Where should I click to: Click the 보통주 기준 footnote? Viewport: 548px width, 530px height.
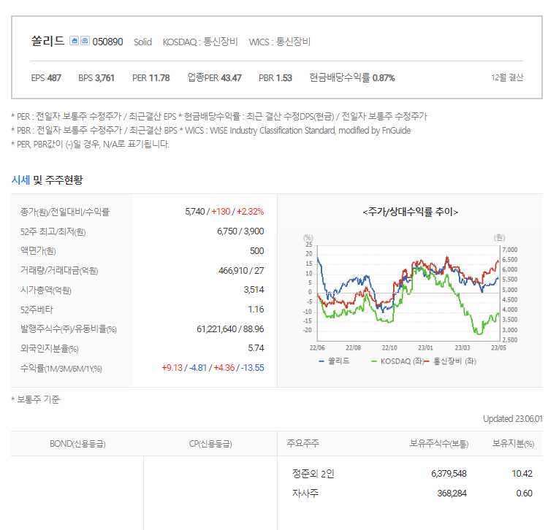tap(35, 399)
